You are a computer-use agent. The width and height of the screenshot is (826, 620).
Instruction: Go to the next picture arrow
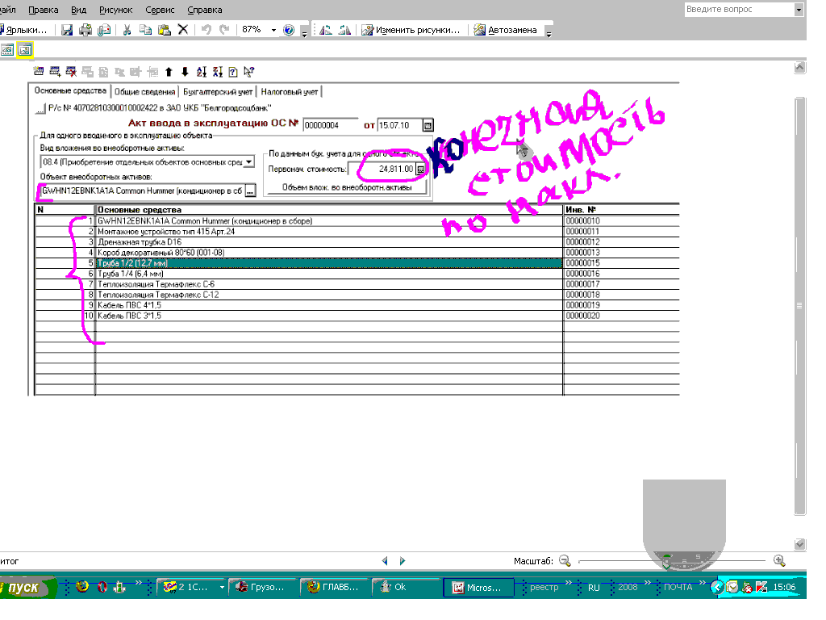[x=403, y=561]
